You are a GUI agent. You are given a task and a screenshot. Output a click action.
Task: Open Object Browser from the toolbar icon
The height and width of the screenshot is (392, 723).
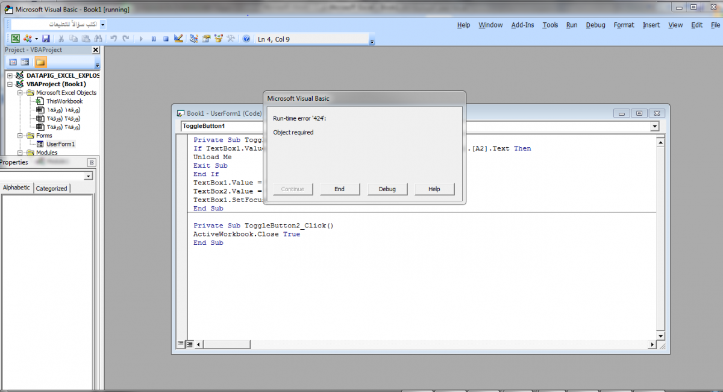218,39
